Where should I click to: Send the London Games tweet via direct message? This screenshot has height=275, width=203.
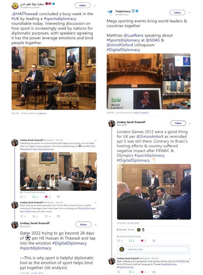tap(154, 241)
